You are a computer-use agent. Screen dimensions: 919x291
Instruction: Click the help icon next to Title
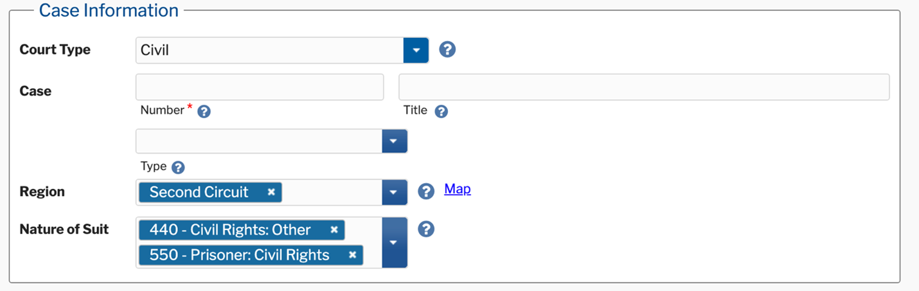click(x=441, y=111)
